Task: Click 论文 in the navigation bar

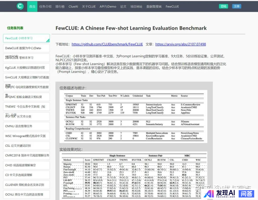Action: point(123,7)
